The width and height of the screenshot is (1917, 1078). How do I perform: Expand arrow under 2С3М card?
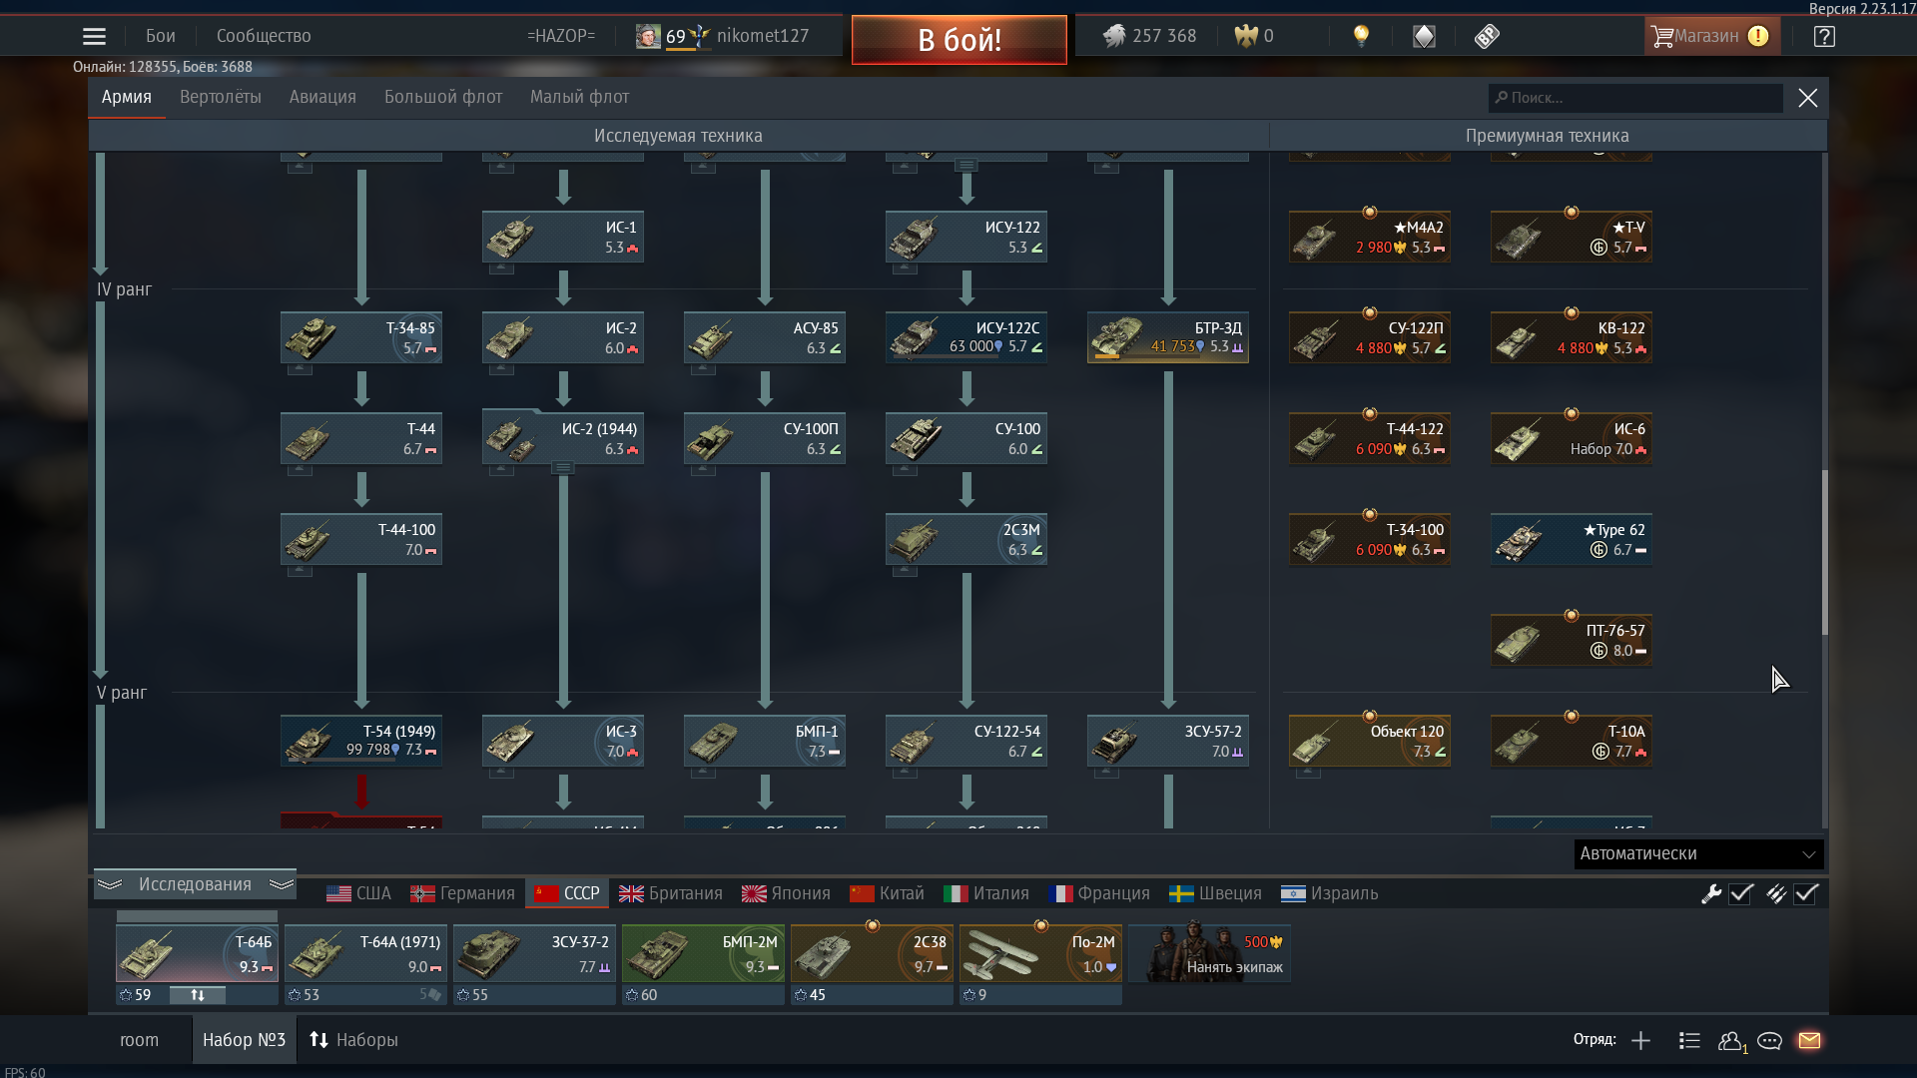coord(905,571)
